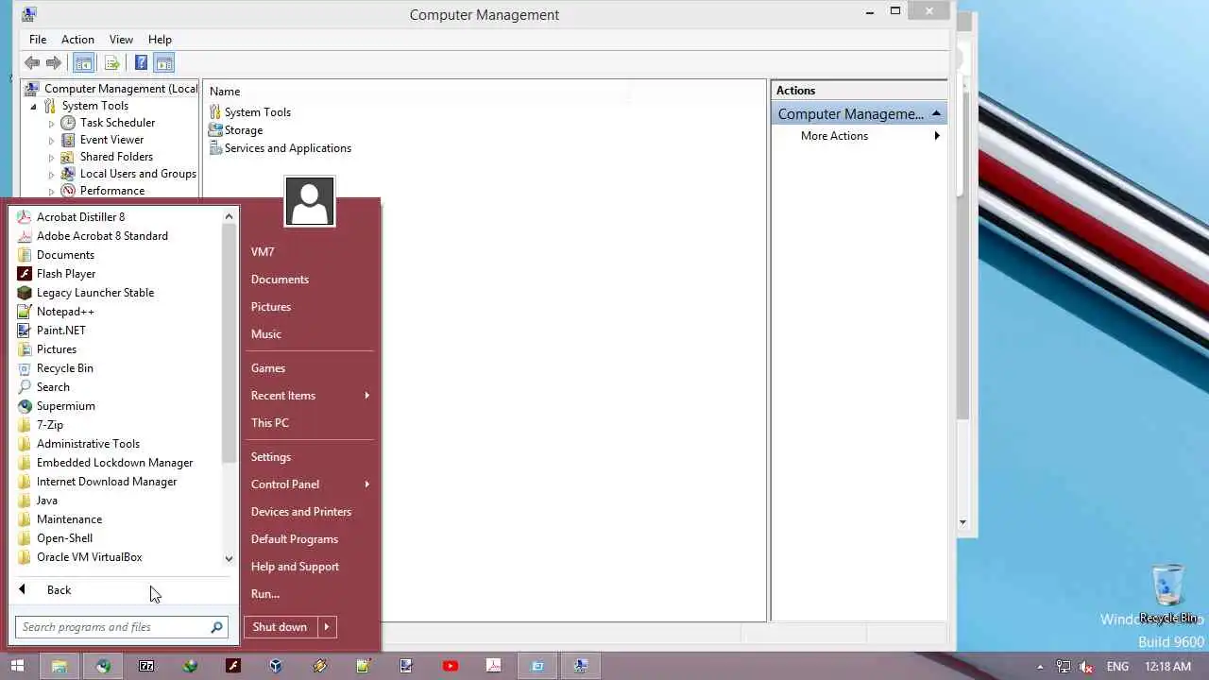The width and height of the screenshot is (1209, 680).
Task: Open VirtualBox cube icon on the taskbar
Action: click(x=276, y=666)
